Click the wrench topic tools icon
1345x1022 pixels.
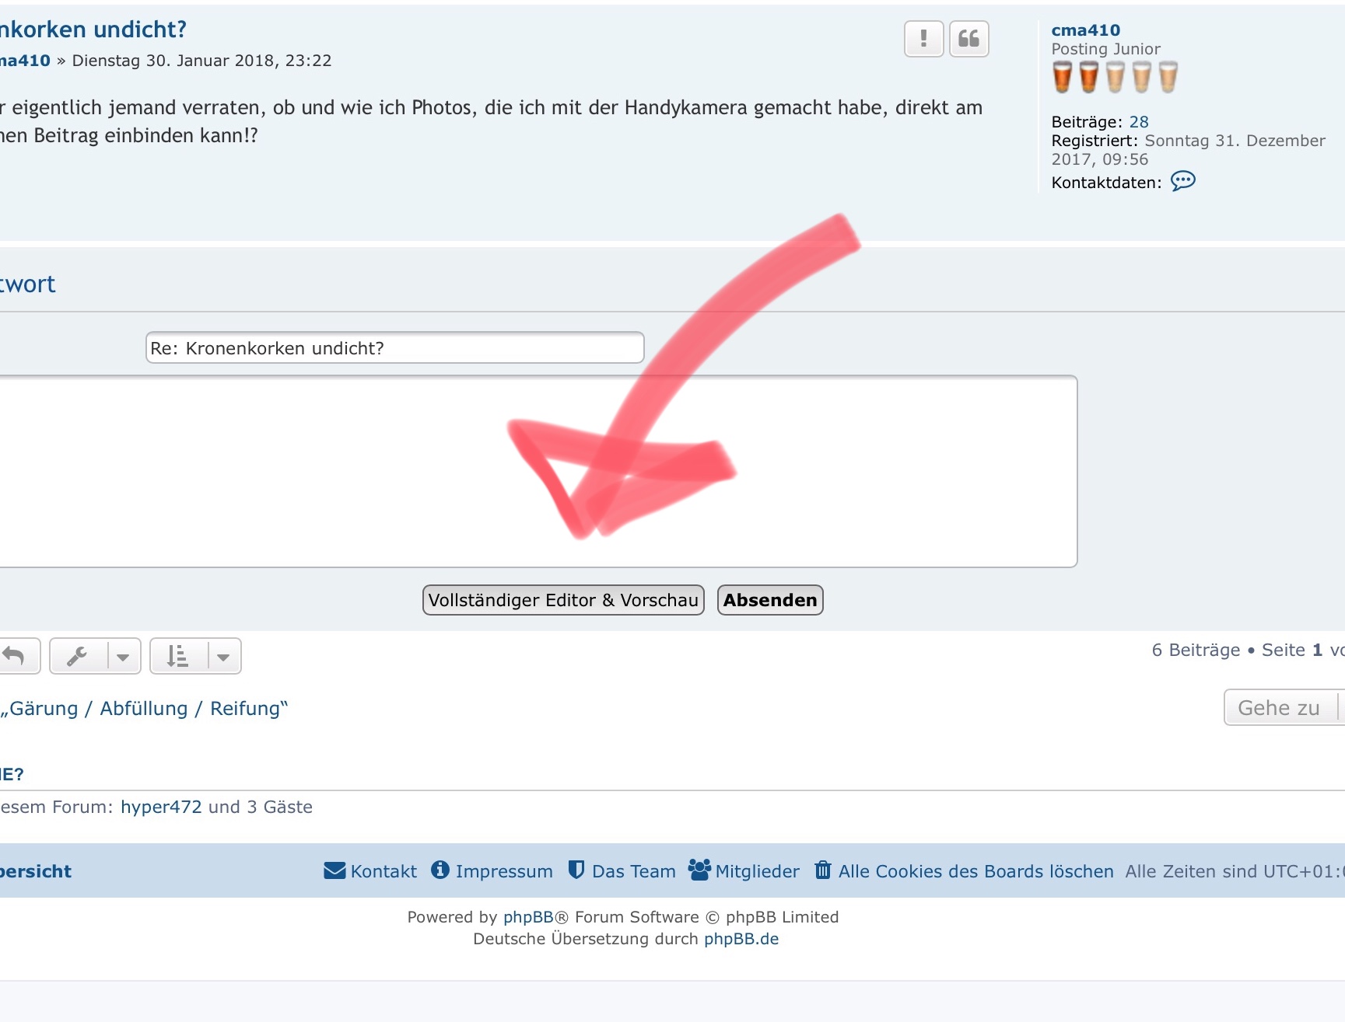tap(78, 657)
